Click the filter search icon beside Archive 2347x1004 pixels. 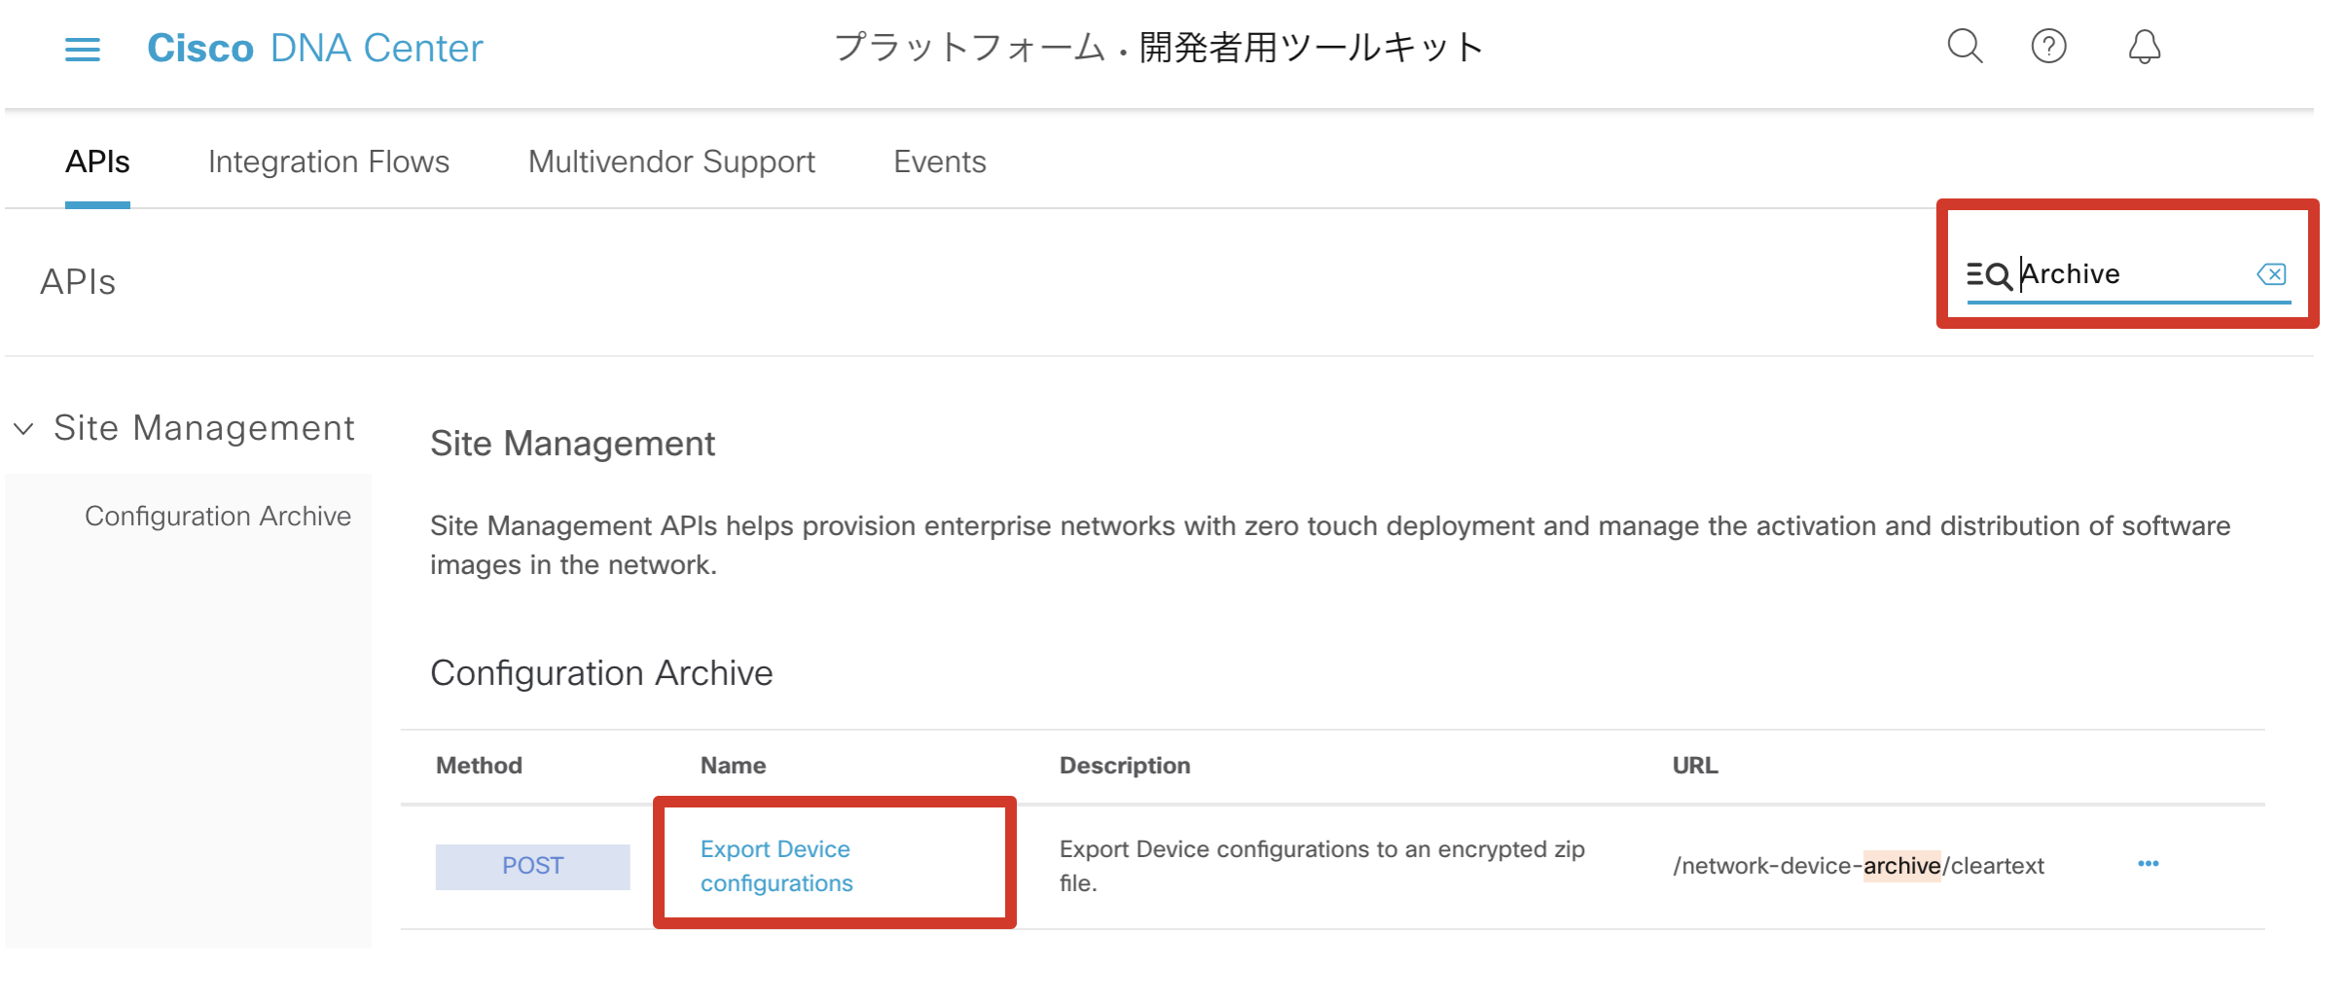(1989, 275)
